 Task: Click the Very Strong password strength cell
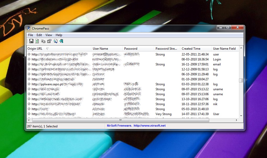tap(163, 114)
